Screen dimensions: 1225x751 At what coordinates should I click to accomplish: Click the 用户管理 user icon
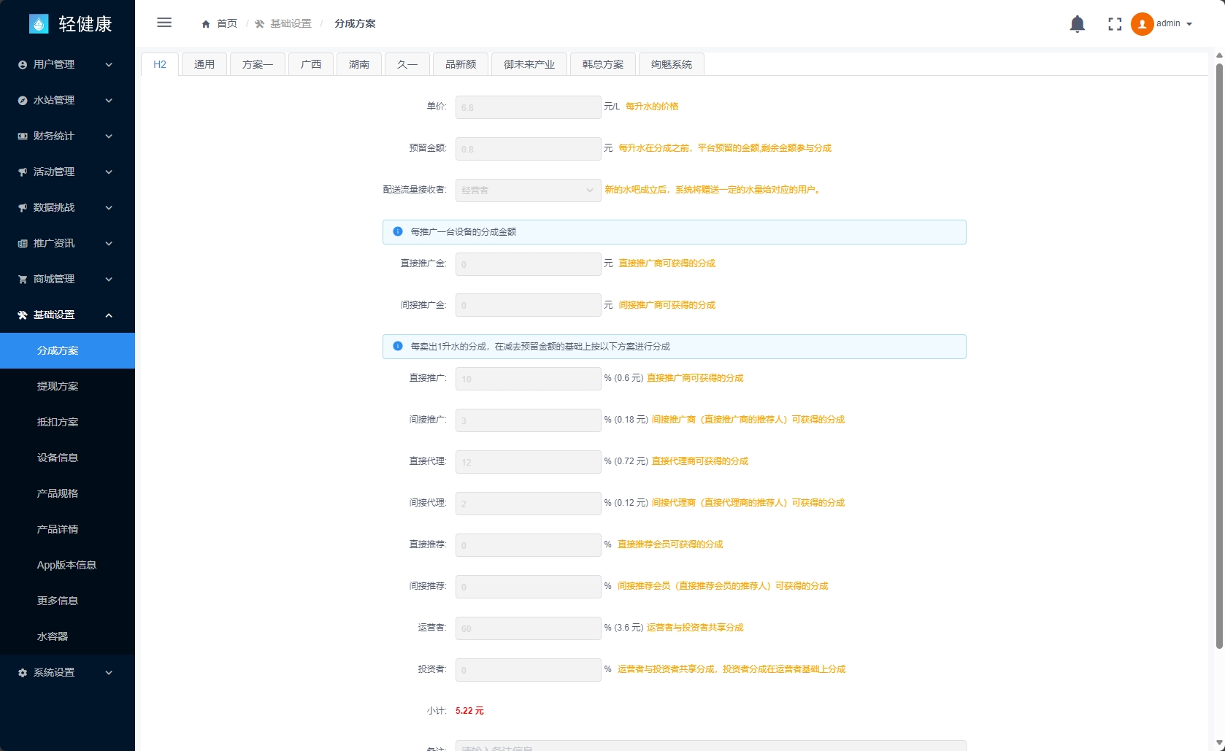(x=23, y=65)
